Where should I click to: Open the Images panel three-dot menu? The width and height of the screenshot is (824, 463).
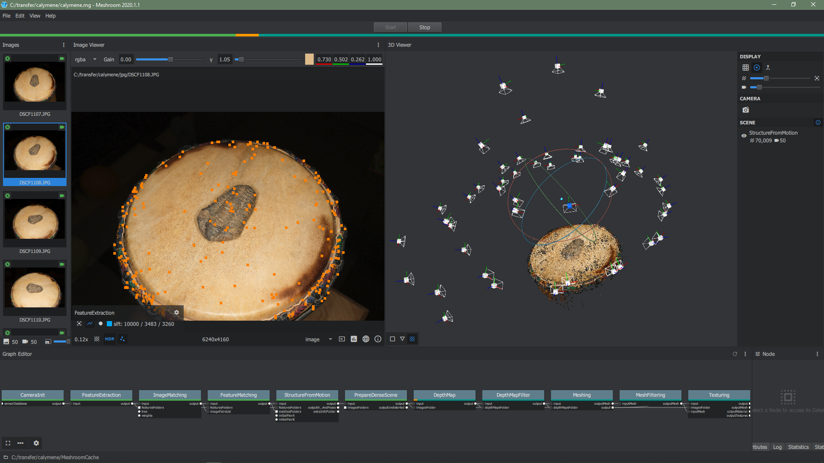point(64,45)
